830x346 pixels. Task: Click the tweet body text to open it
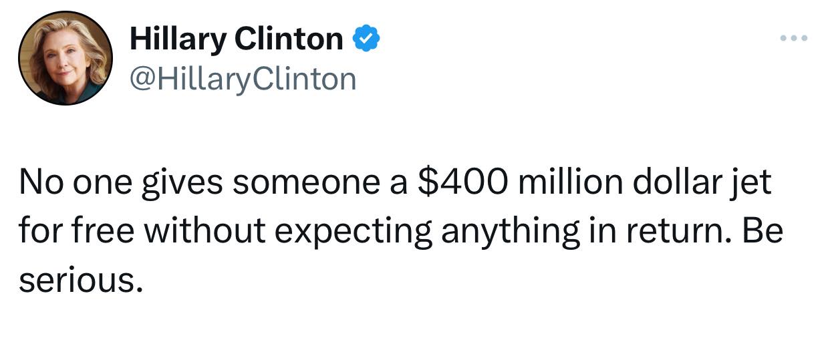[x=401, y=230]
